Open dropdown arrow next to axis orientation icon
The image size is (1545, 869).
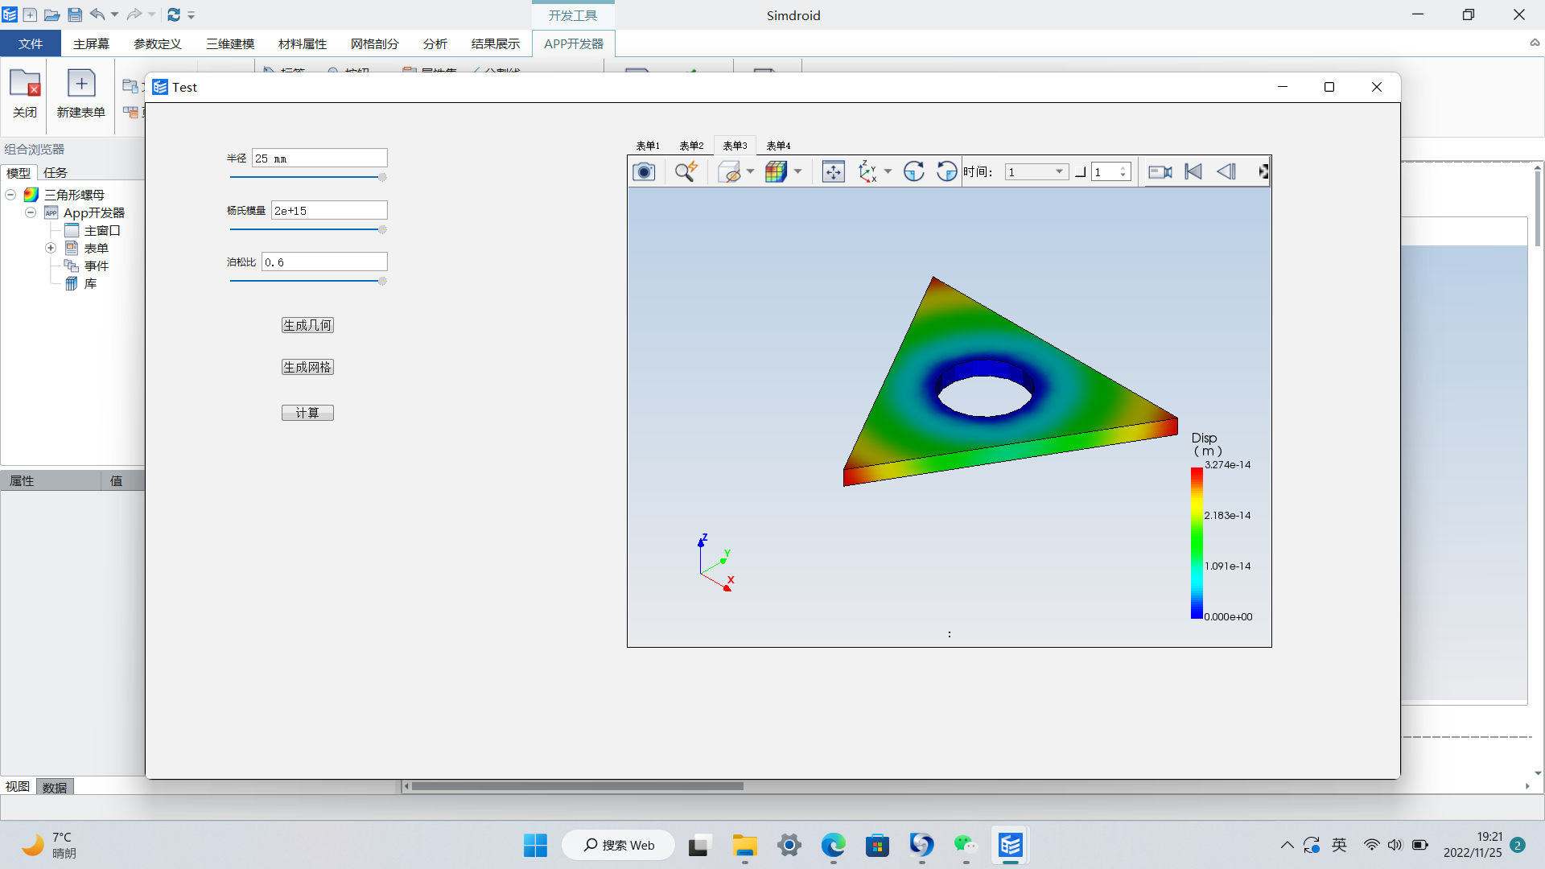click(888, 171)
